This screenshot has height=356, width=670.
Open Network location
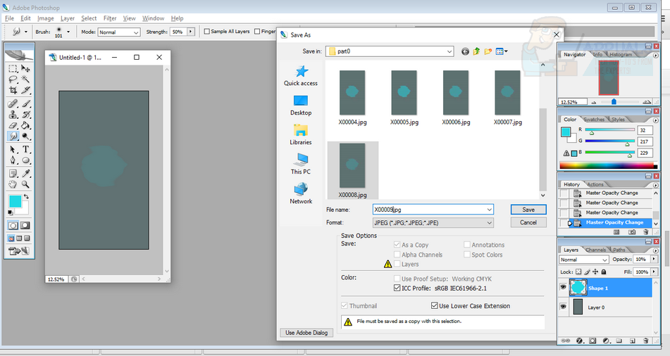tap(301, 193)
